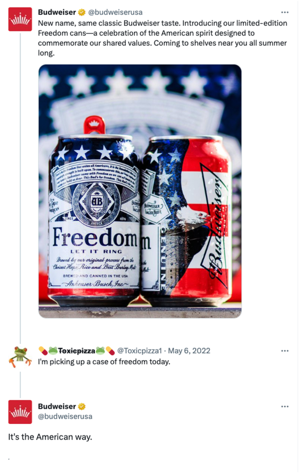Click 'I'm picking up a case' reply text
The width and height of the screenshot is (299, 473).
click(104, 362)
